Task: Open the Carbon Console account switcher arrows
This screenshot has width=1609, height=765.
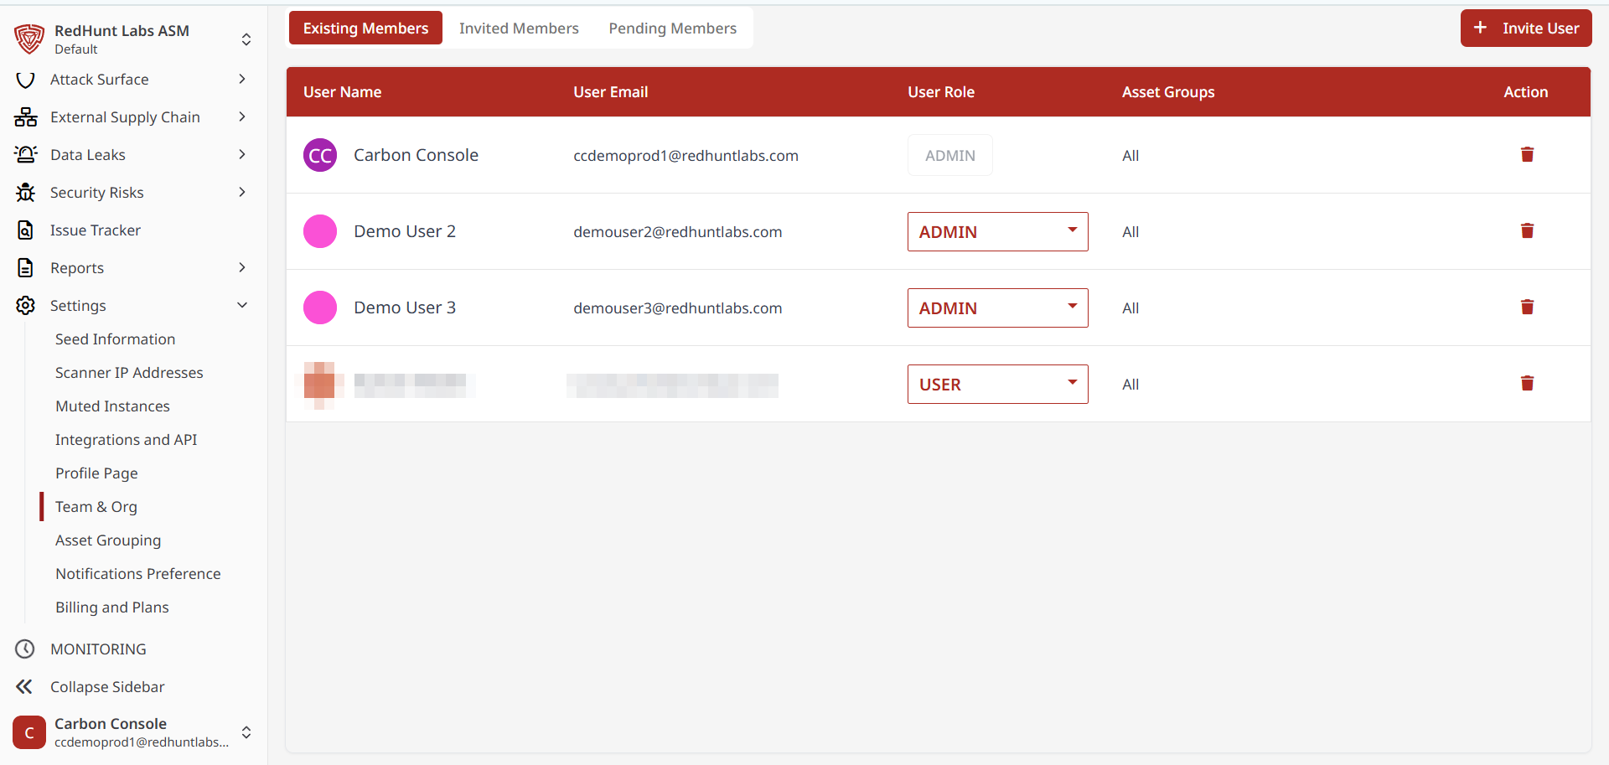Action: tap(246, 732)
